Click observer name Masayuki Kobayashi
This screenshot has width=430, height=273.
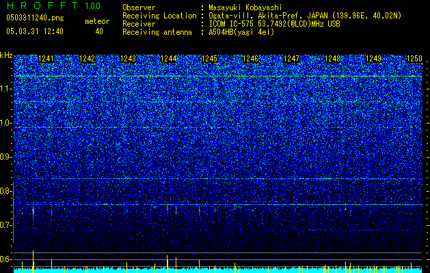tap(245, 8)
